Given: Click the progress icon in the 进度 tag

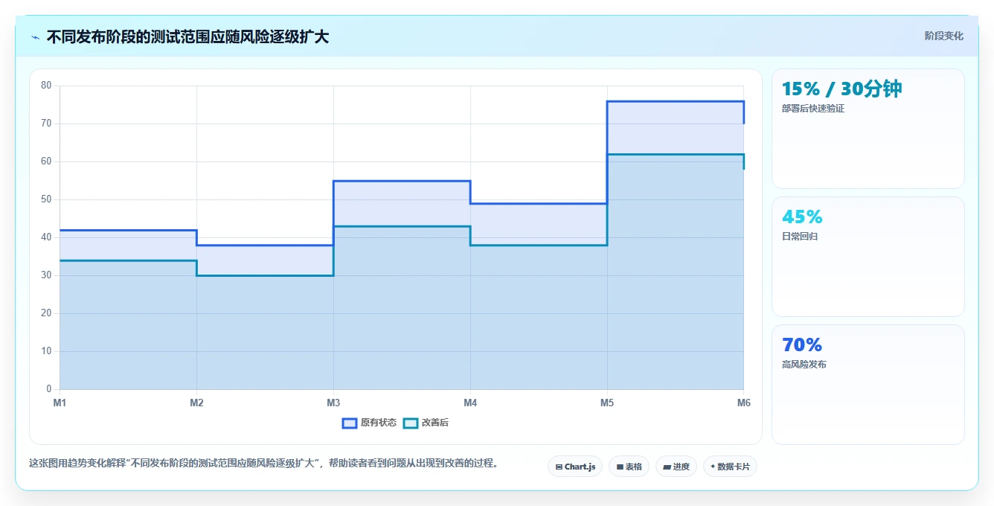Looking at the screenshot, I should [x=667, y=467].
